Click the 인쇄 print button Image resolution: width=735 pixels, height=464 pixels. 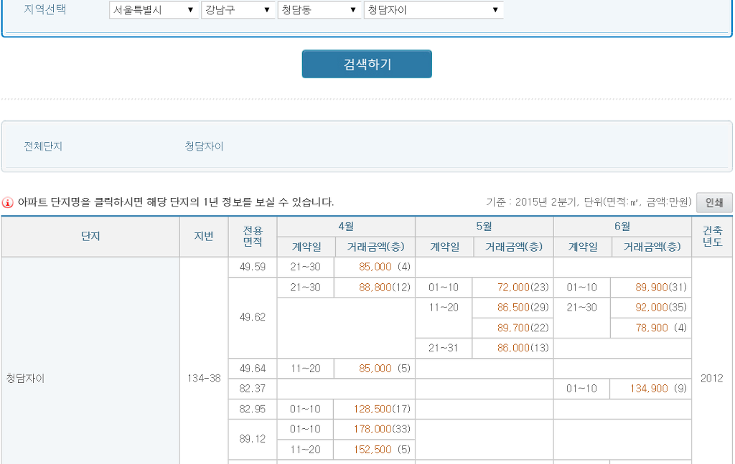click(714, 202)
